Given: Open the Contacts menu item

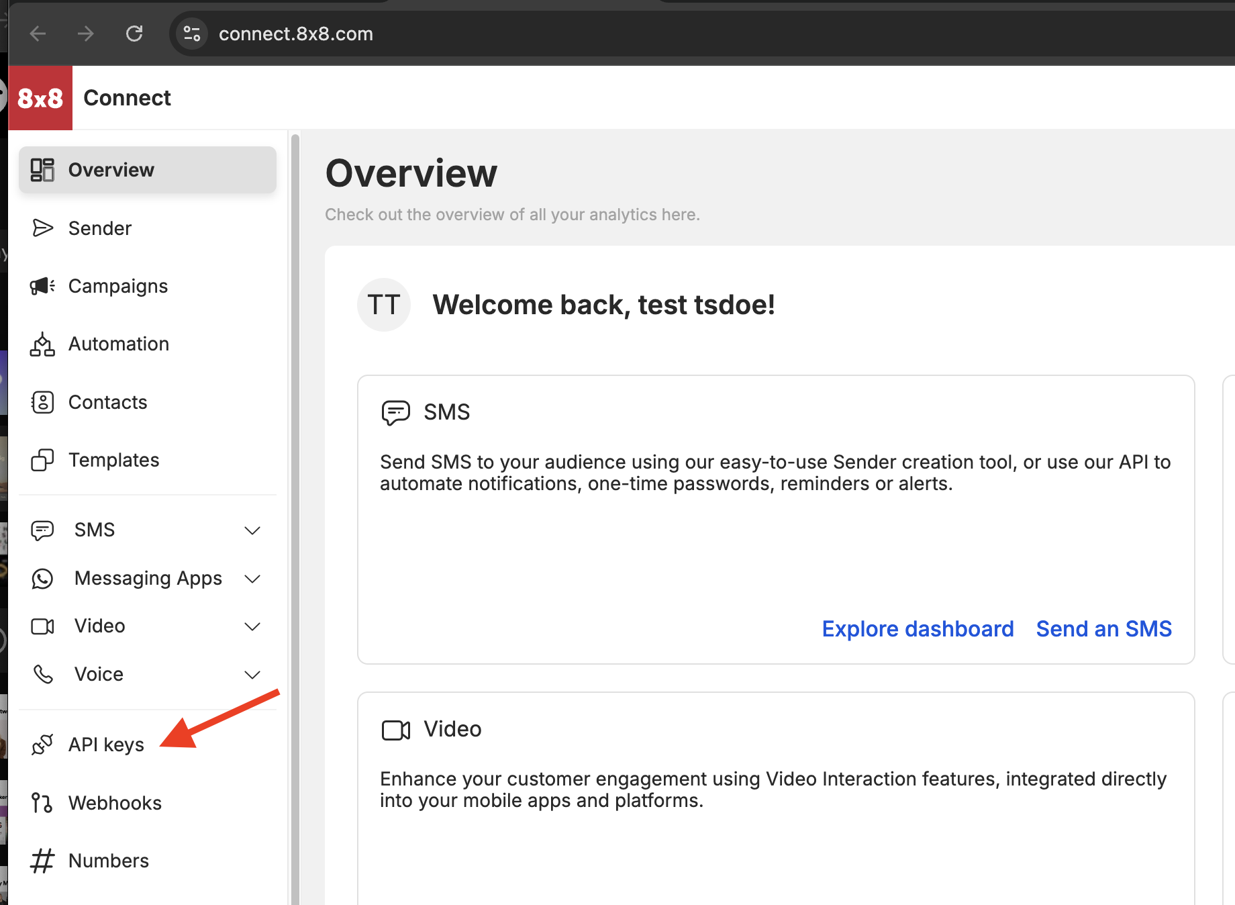Looking at the screenshot, I should point(148,402).
